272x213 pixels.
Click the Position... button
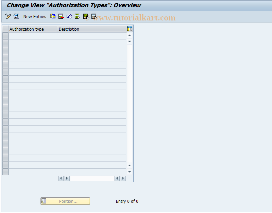click(x=65, y=201)
